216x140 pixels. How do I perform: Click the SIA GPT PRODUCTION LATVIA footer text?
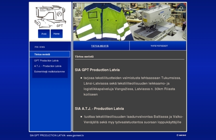[48, 136]
